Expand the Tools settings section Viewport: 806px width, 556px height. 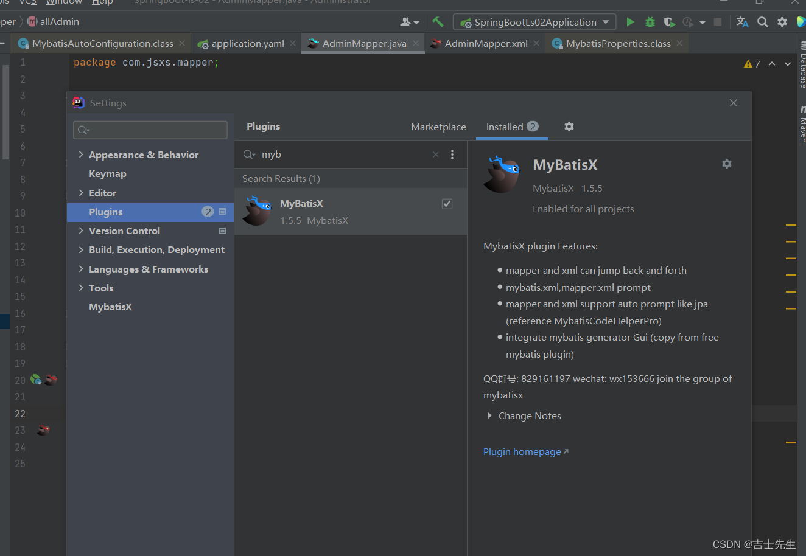click(x=81, y=288)
